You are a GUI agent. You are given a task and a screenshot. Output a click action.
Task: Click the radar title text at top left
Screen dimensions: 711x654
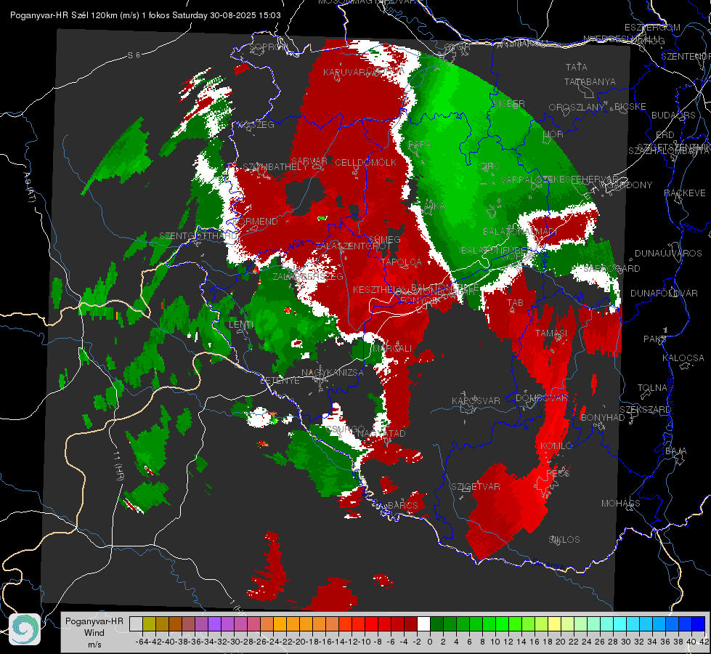(x=145, y=15)
